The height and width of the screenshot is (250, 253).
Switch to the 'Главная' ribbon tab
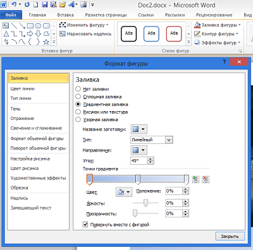coord(37,15)
